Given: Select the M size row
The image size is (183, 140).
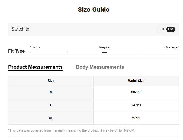Looking at the screenshot, I should click(51, 92).
